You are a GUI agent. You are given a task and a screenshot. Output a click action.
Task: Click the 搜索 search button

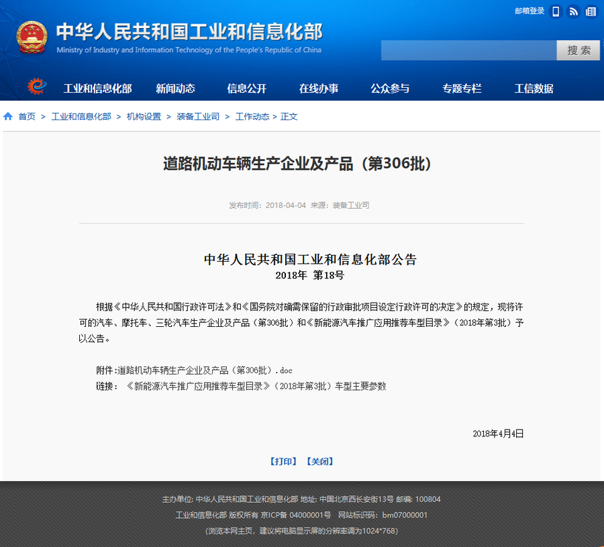[578, 50]
